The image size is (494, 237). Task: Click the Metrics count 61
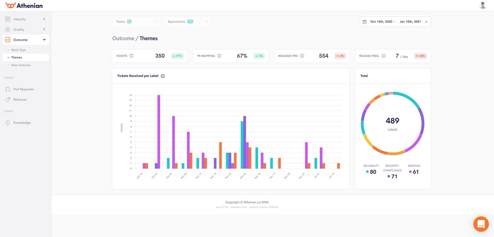[416, 172]
